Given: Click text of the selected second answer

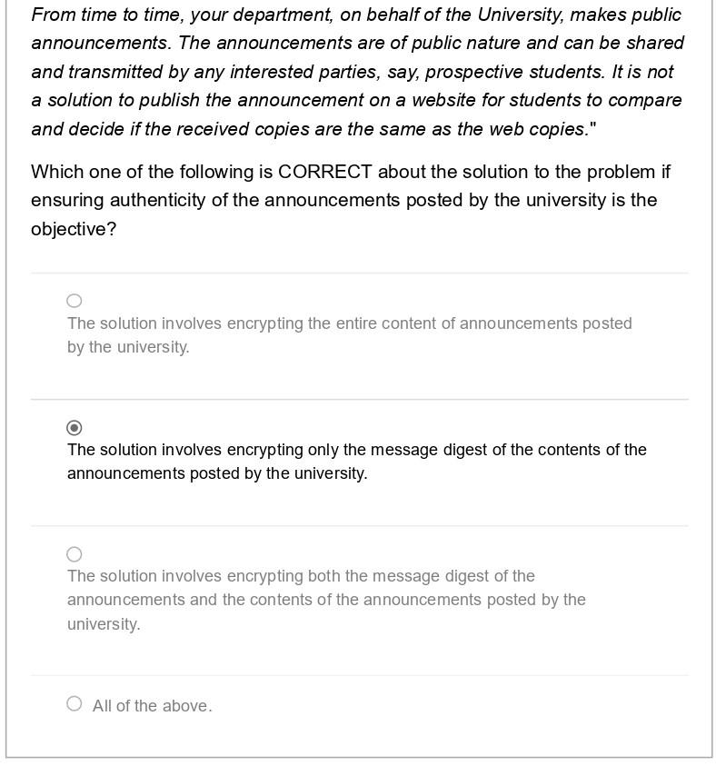Looking at the screenshot, I should [x=355, y=462].
